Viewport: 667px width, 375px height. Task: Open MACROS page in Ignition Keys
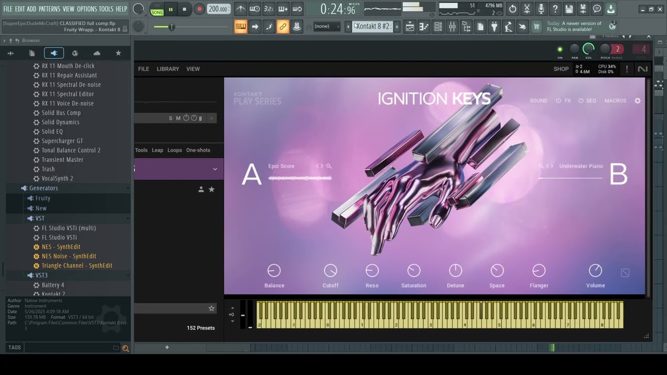(x=615, y=101)
